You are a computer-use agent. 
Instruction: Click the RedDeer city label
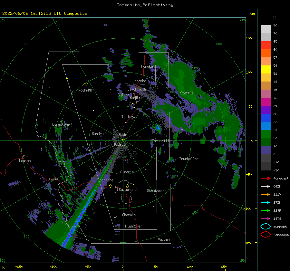(137, 98)
